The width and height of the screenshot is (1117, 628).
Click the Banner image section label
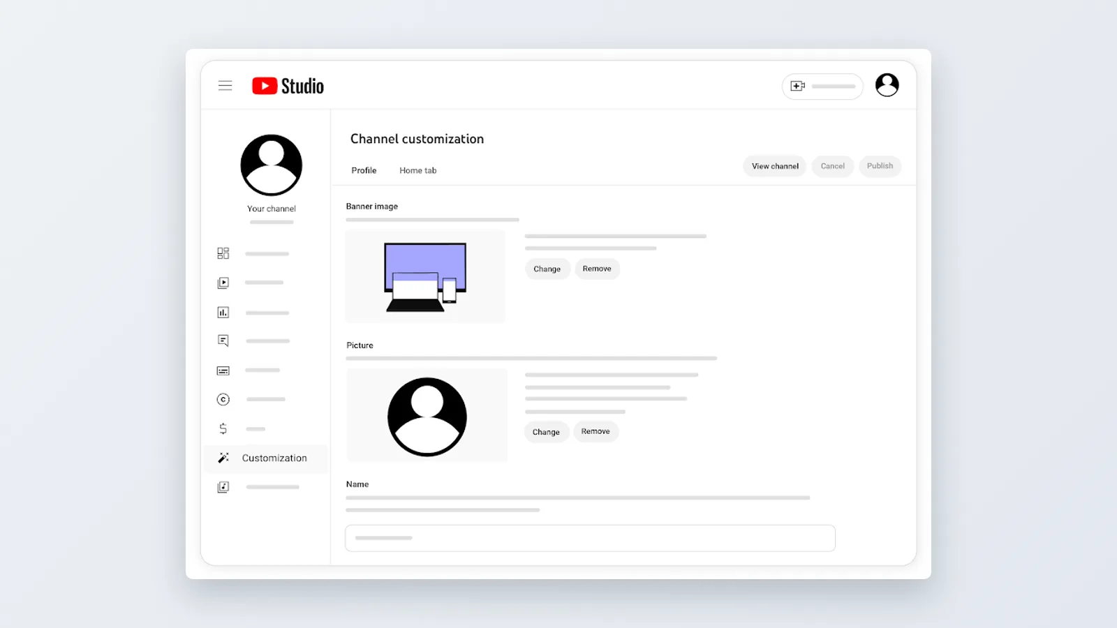(x=372, y=207)
